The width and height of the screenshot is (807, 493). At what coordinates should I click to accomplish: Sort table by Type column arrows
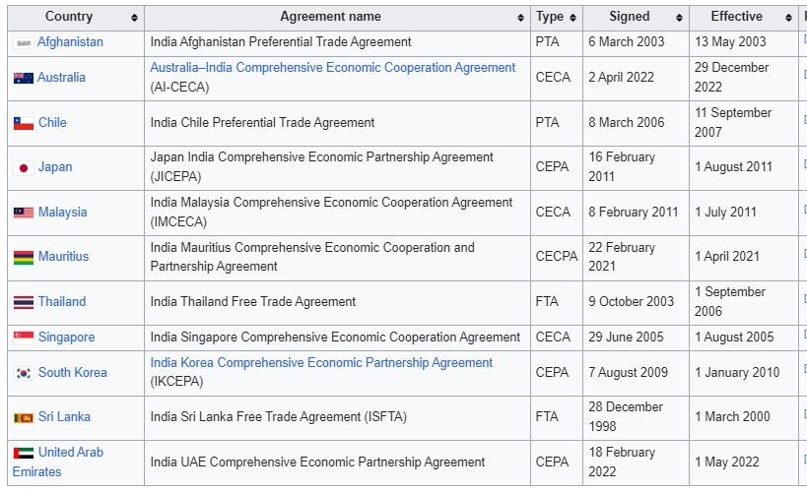tap(573, 18)
